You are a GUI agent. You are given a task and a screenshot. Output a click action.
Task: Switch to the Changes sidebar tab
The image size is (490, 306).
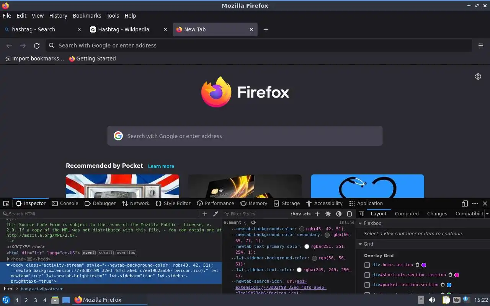[x=437, y=214]
